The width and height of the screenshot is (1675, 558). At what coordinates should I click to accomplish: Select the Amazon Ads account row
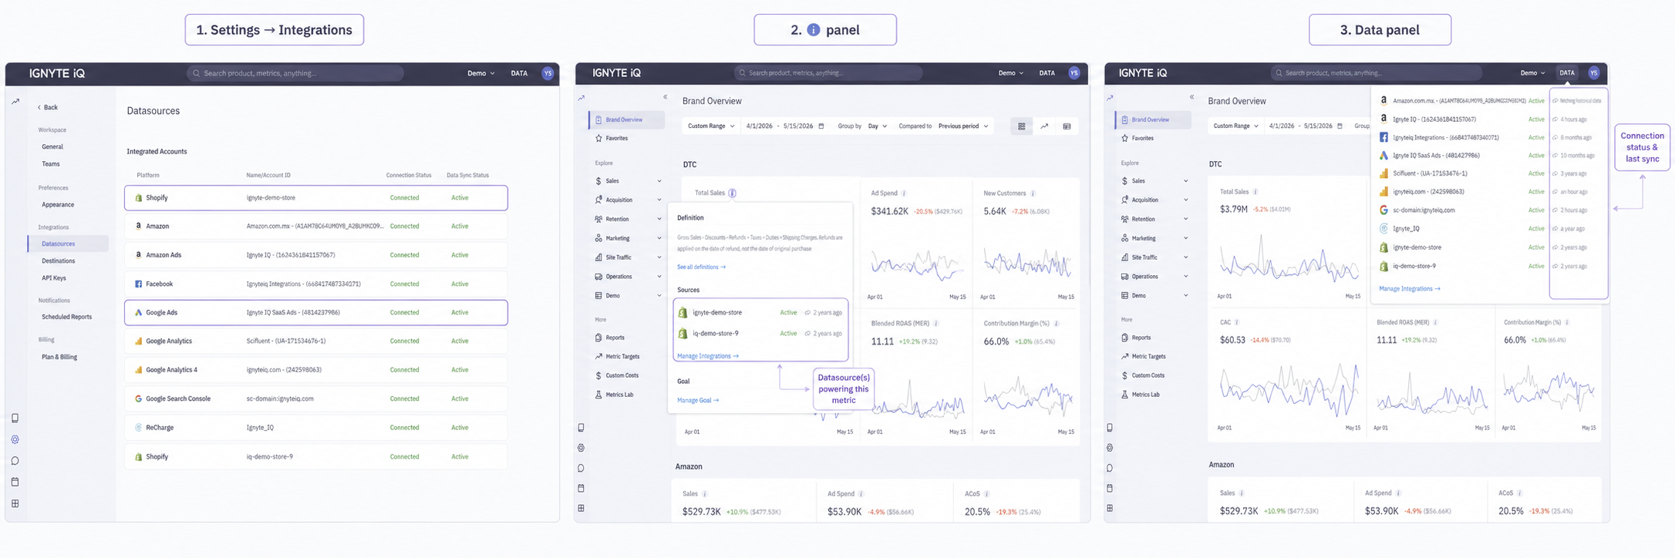[x=316, y=255]
